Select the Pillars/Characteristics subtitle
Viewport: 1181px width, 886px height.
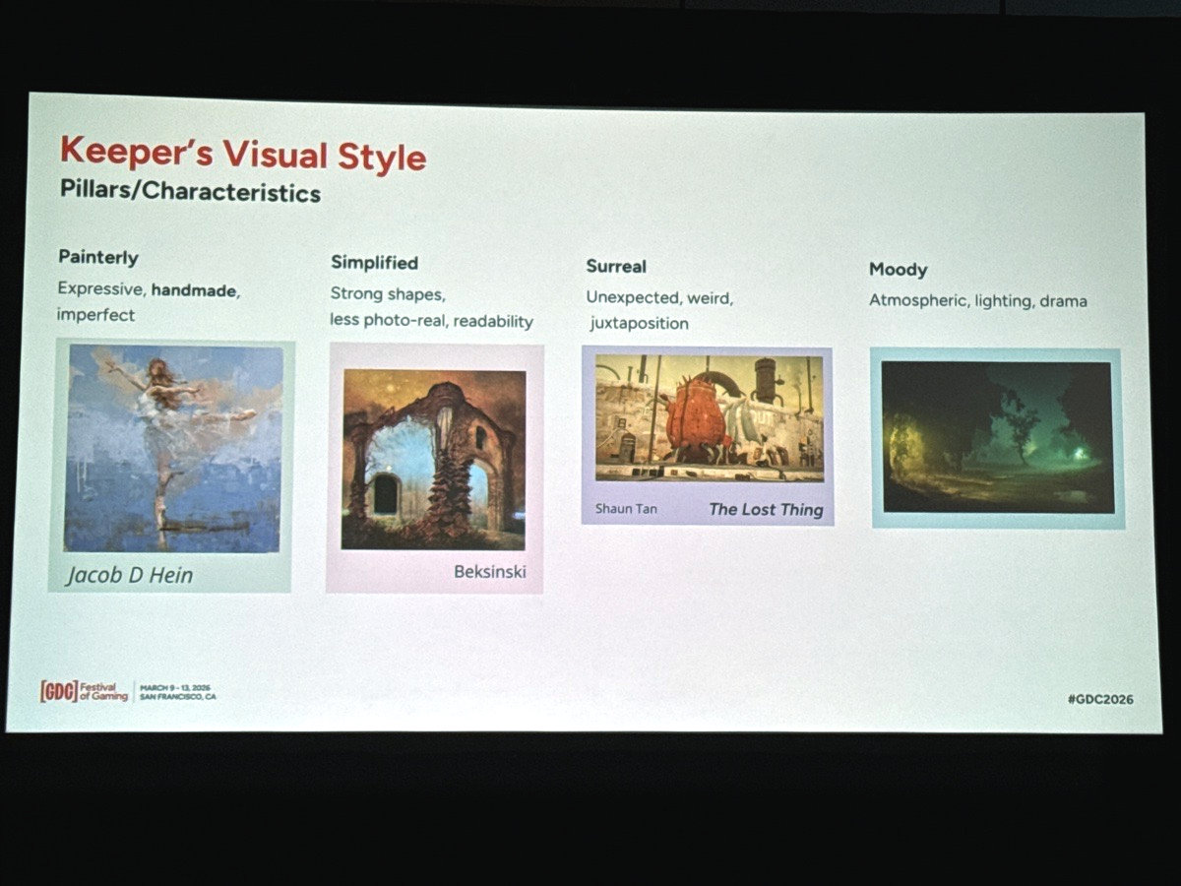pos(190,192)
